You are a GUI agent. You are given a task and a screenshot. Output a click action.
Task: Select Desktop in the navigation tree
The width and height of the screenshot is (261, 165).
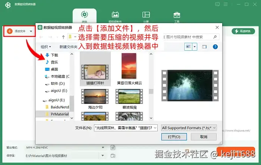[52, 69]
